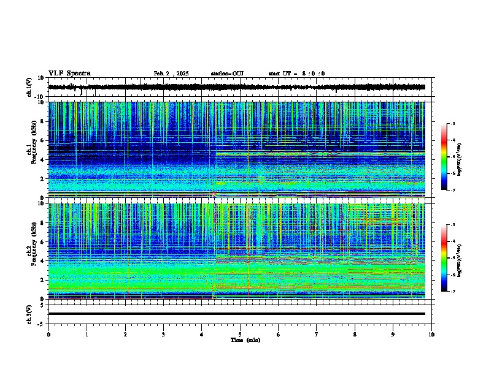Click the time axis tick label 6
This screenshot has width=486, height=375.
pos(279,335)
